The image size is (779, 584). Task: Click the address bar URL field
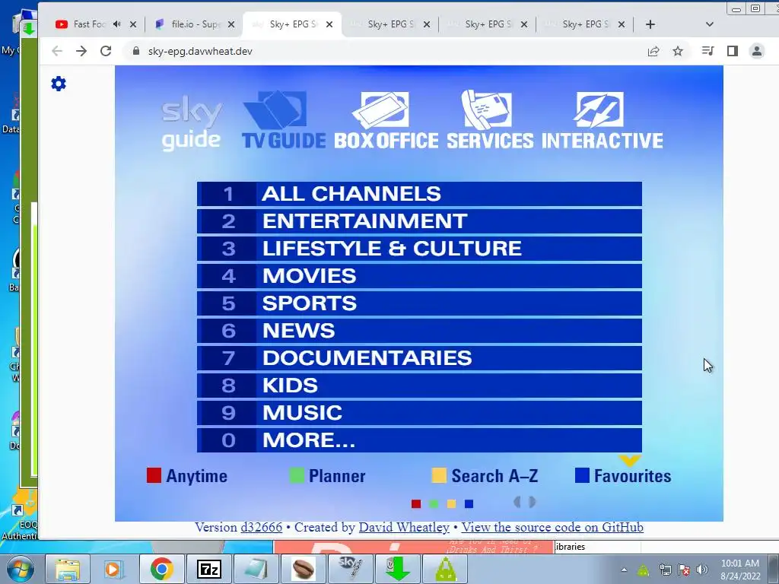[x=387, y=51]
